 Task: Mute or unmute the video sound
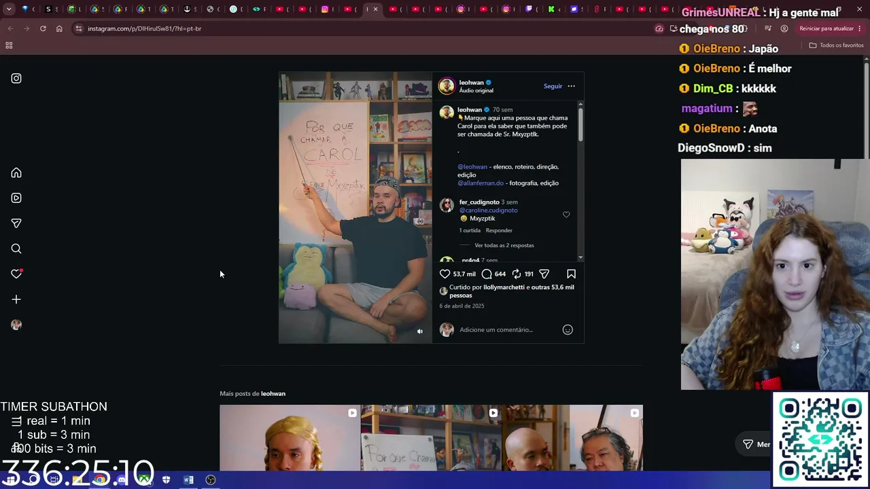420,331
